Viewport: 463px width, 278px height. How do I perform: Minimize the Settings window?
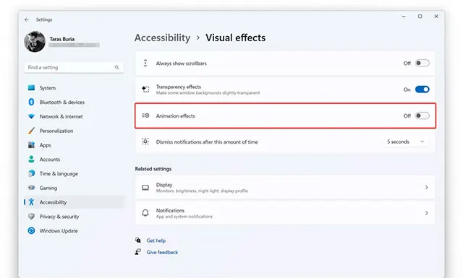[x=404, y=17]
